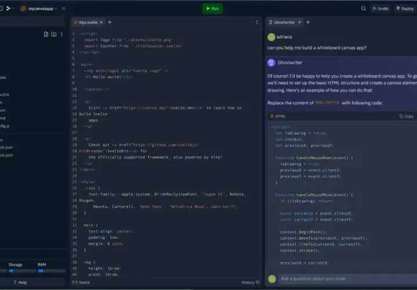This screenshot has height=290, width=417.
Task: Click line number 25 beside the style tag
Action: pos(74,182)
